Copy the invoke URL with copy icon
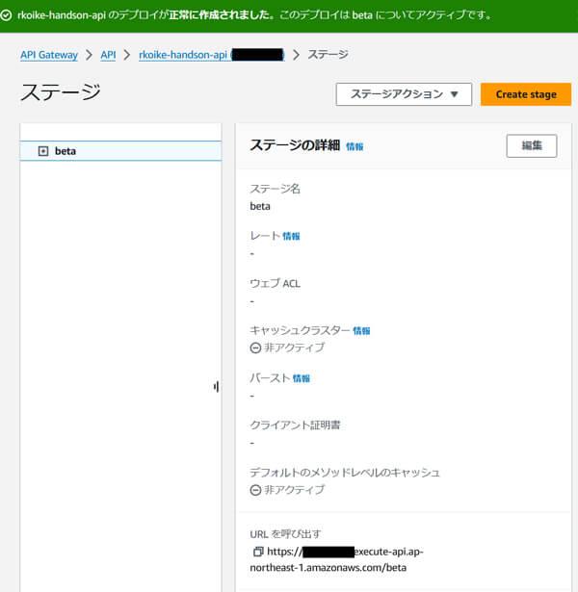Image resolution: width=578 pixels, height=592 pixels. tap(258, 552)
